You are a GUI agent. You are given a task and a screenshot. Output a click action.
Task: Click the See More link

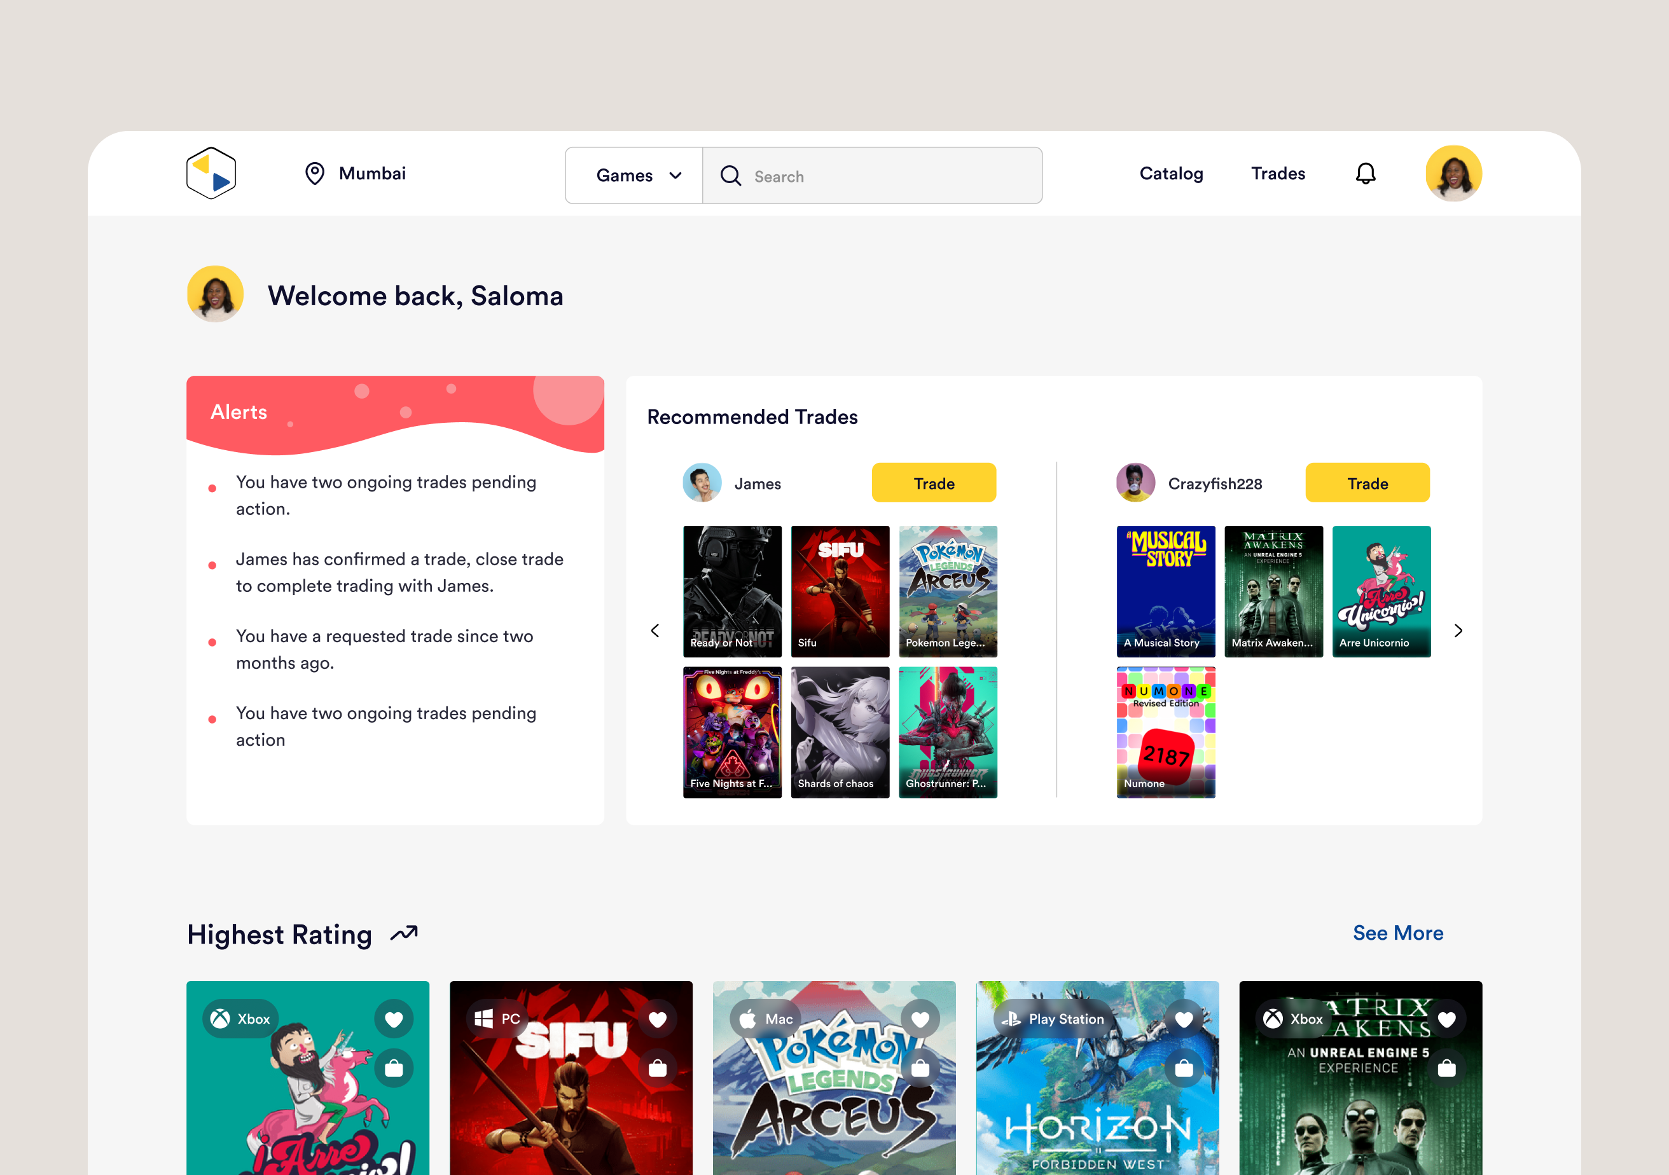click(1397, 933)
